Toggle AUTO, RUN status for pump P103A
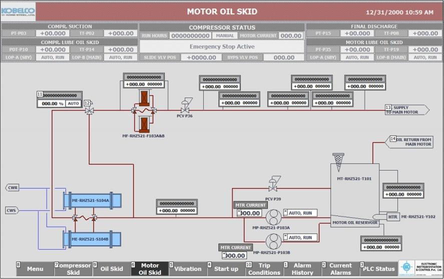444x279 pixels. (303, 213)
